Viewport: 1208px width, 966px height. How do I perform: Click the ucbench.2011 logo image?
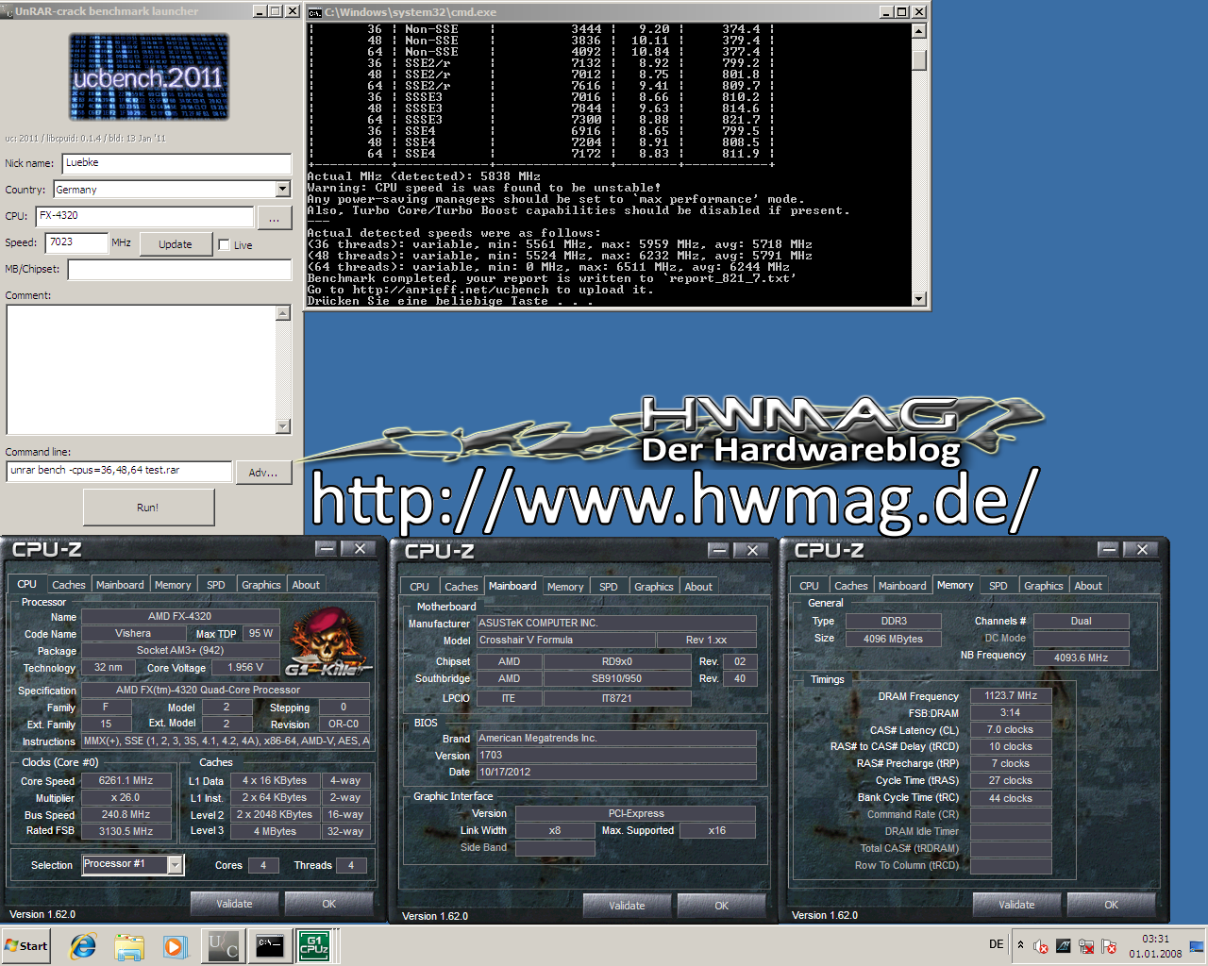(x=149, y=77)
